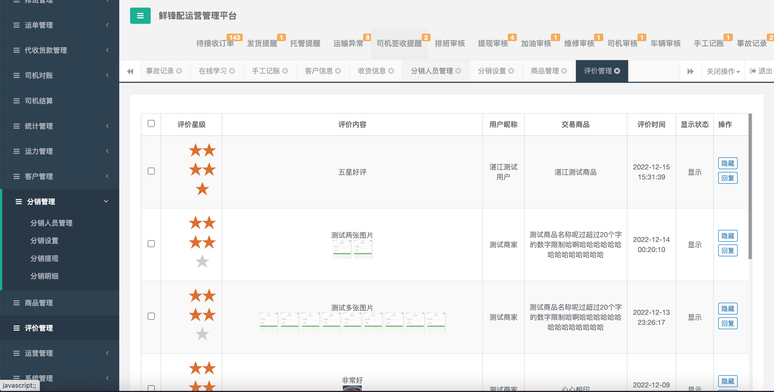Open 分销人员管理 in the sidebar submenu
Screen dimensions: 774x392
(51, 223)
